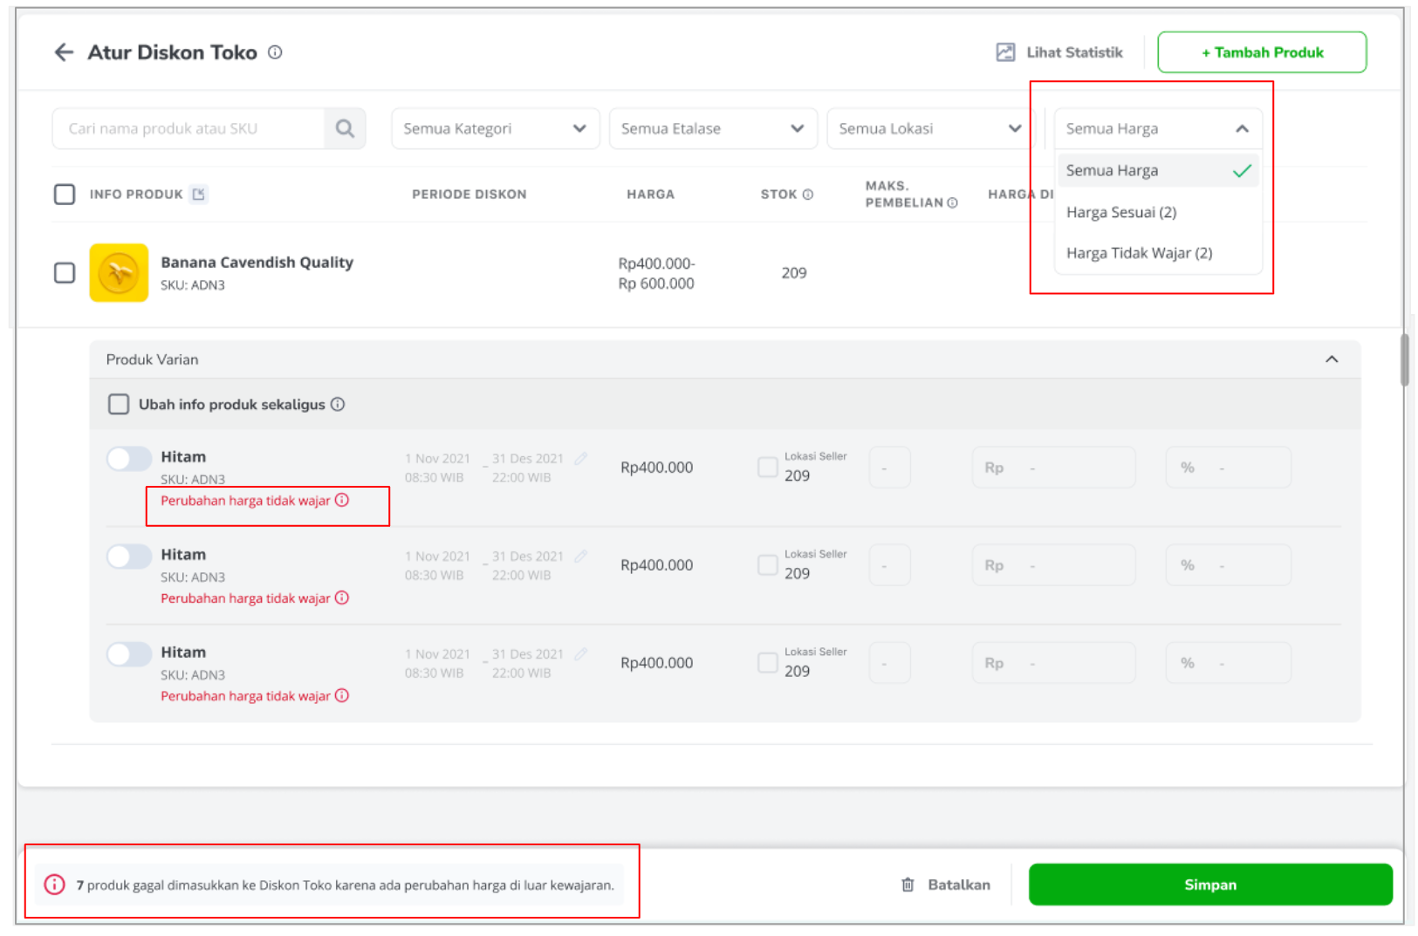Click the Rp400.000- Rp 600.000 price range
The image size is (1418, 936).
click(656, 273)
